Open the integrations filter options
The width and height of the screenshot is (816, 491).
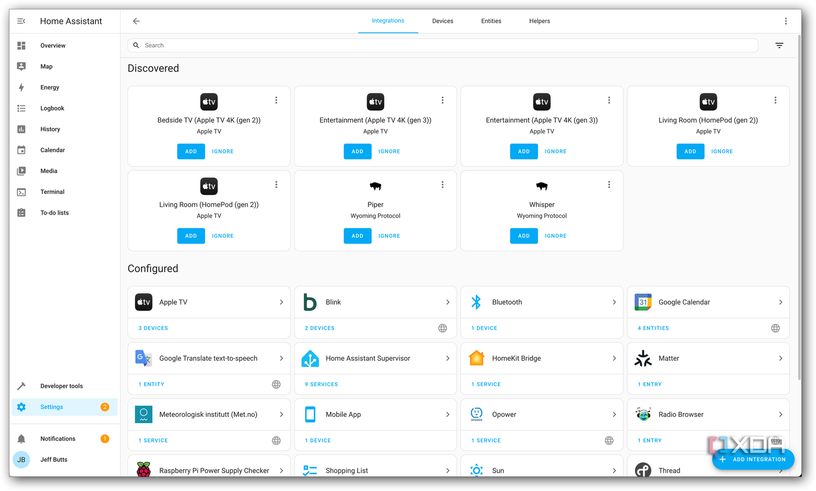click(x=779, y=45)
